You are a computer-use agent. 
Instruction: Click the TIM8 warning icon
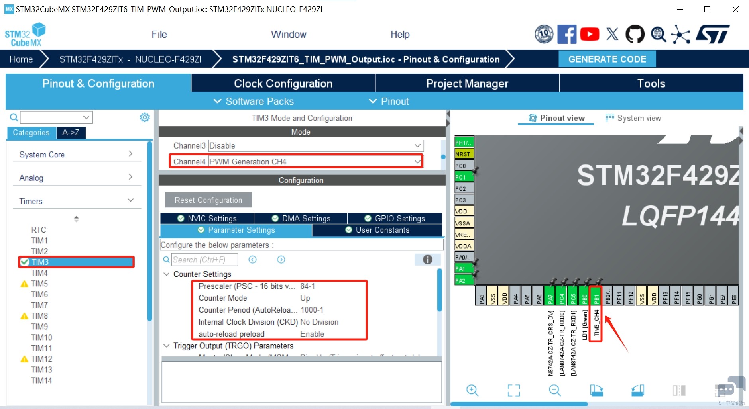(x=24, y=316)
